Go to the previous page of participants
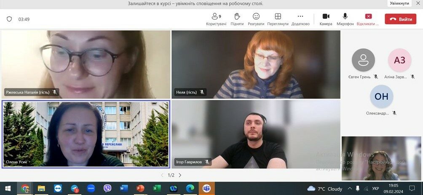The width and height of the screenshot is (423, 195). pos(162,175)
